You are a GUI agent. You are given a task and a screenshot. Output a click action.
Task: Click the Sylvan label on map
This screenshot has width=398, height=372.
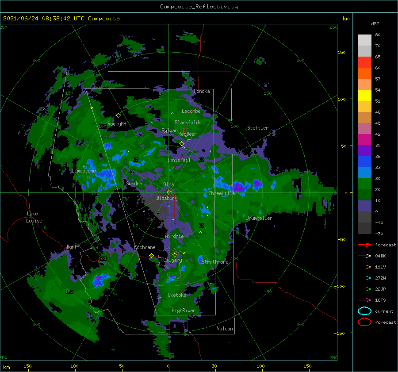point(169,130)
